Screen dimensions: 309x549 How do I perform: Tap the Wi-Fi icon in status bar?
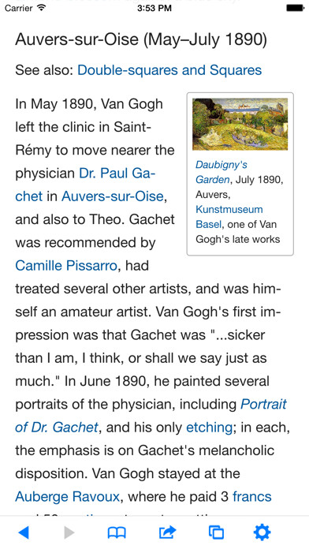pos(41,7)
